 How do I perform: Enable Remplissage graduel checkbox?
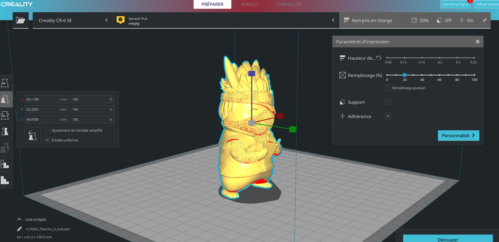(x=388, y=88)
